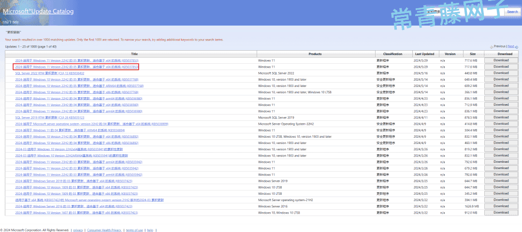Image resolution: width=522 pixels, height=232 pixels.
Task: Download server operating system 21H2 KB5037422
Action: pyautogui.click(x=501, y=200)
